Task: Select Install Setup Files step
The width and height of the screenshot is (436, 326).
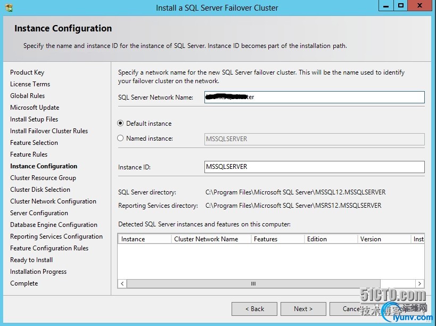Action: coord(34,119)
